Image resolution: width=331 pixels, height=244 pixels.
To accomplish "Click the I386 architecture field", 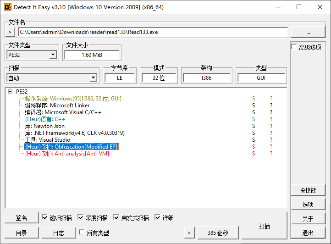I will 206,78.
